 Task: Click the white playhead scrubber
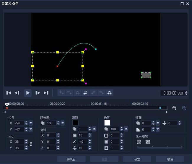tap(7, 105)
